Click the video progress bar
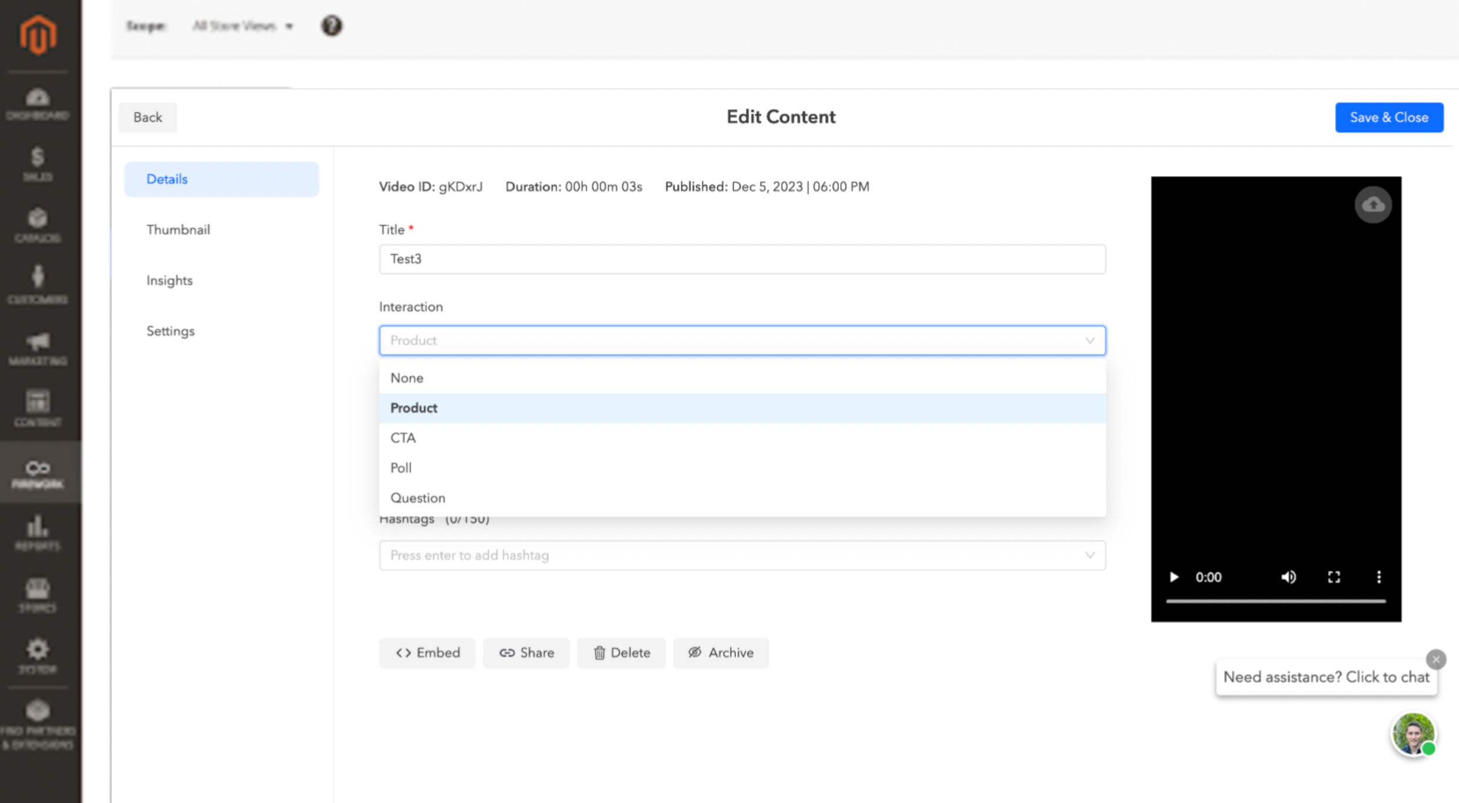The height and width of the screenshot is (803, 1459). point(1275,601)
